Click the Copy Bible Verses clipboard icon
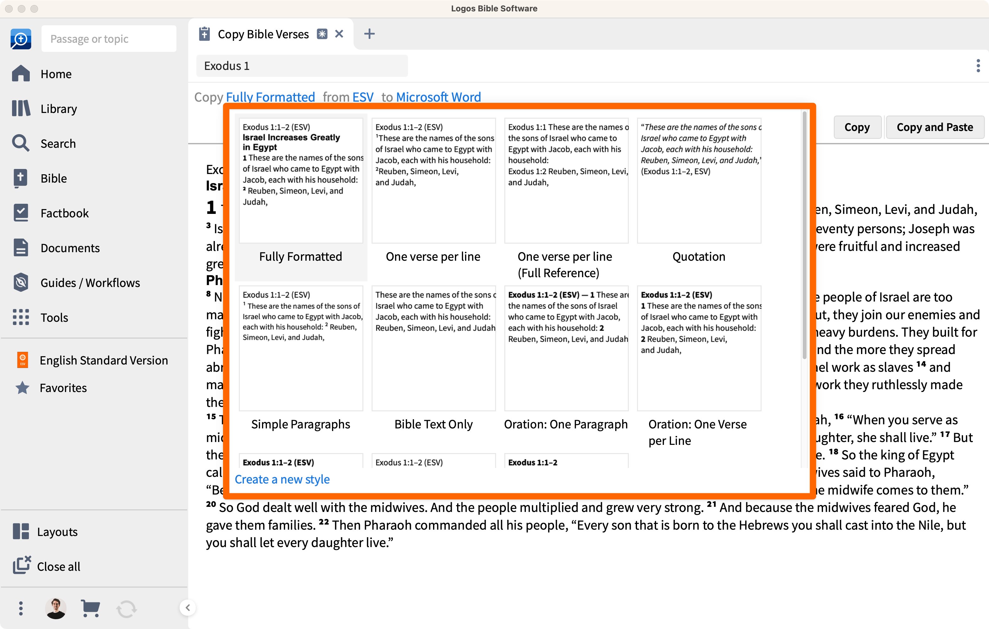 [205, 34]
